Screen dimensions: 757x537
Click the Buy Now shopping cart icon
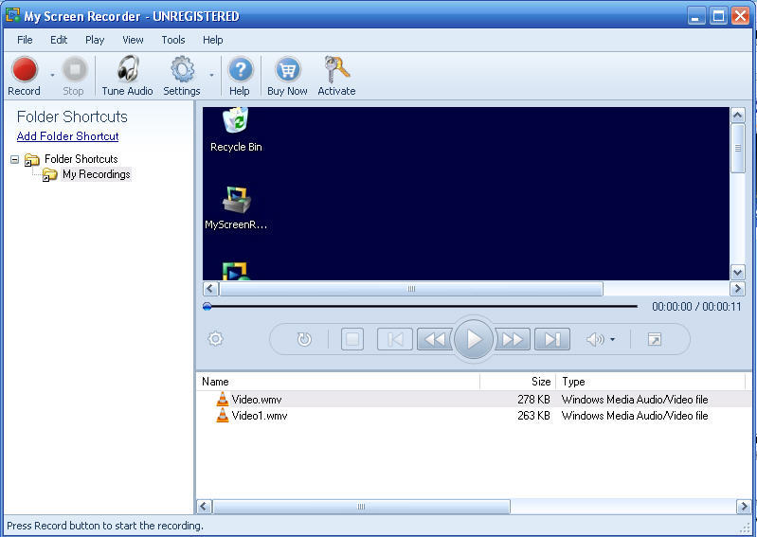pyautogui.click(x=287, y=71)
